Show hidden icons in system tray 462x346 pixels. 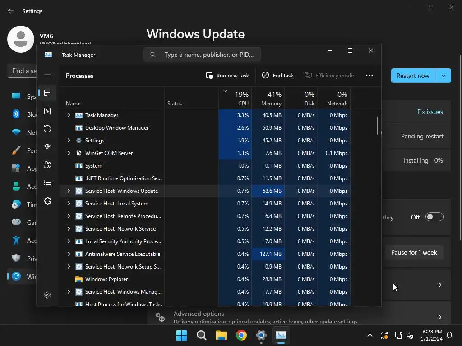click(x=370, y=335)
